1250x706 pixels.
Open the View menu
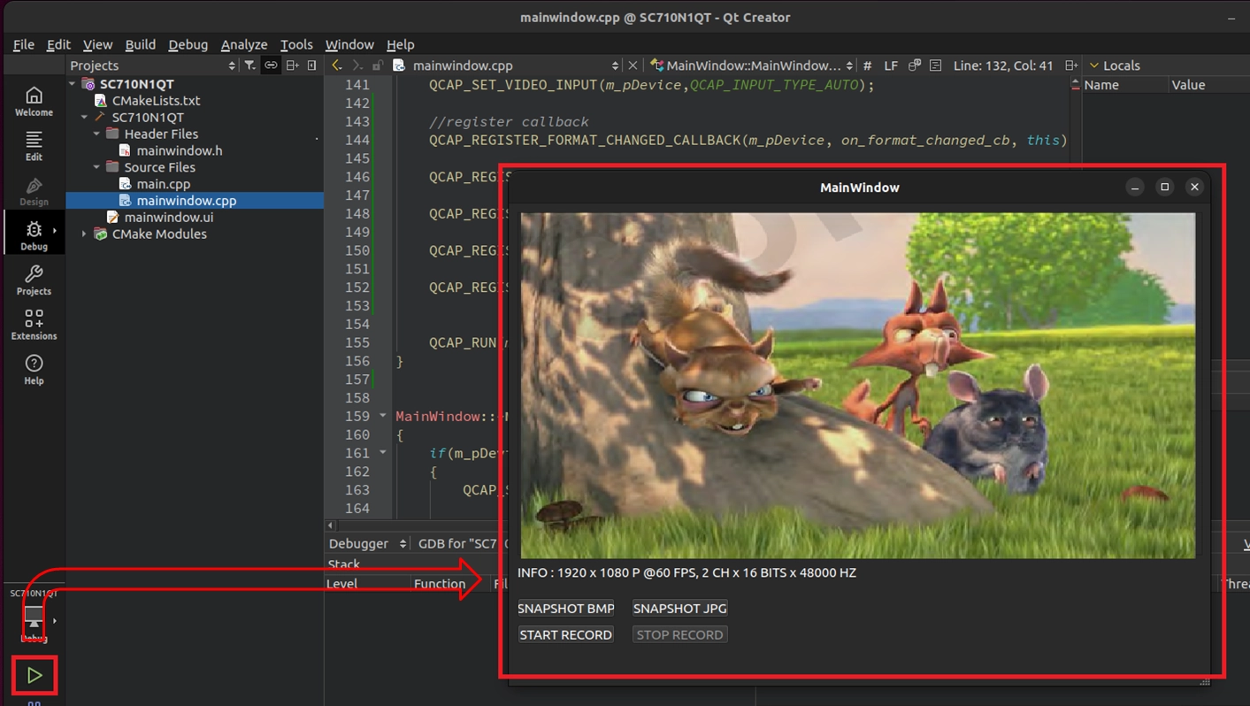pos(97,44)
